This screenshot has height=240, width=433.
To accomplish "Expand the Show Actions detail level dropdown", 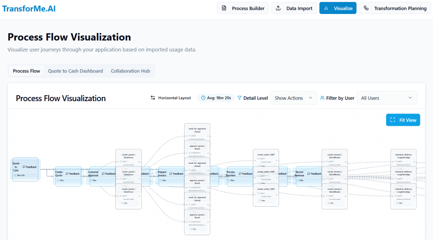I will 294,98.
